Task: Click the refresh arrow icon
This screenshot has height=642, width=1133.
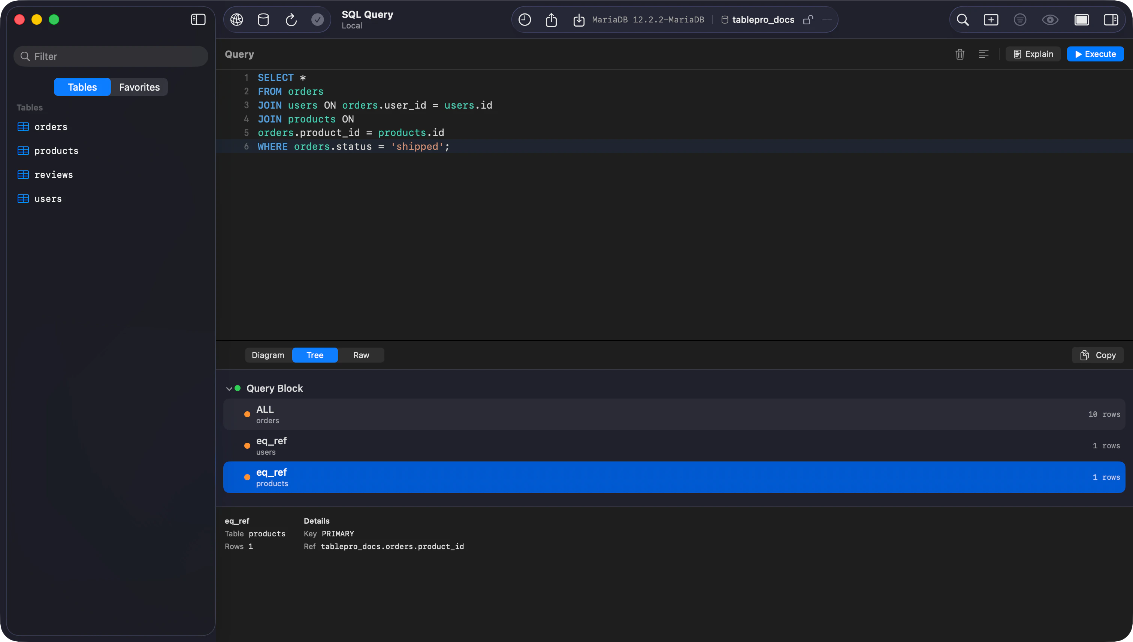Action: coord(291,19)
